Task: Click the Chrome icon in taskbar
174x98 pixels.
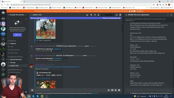Action: pos(29,96)
